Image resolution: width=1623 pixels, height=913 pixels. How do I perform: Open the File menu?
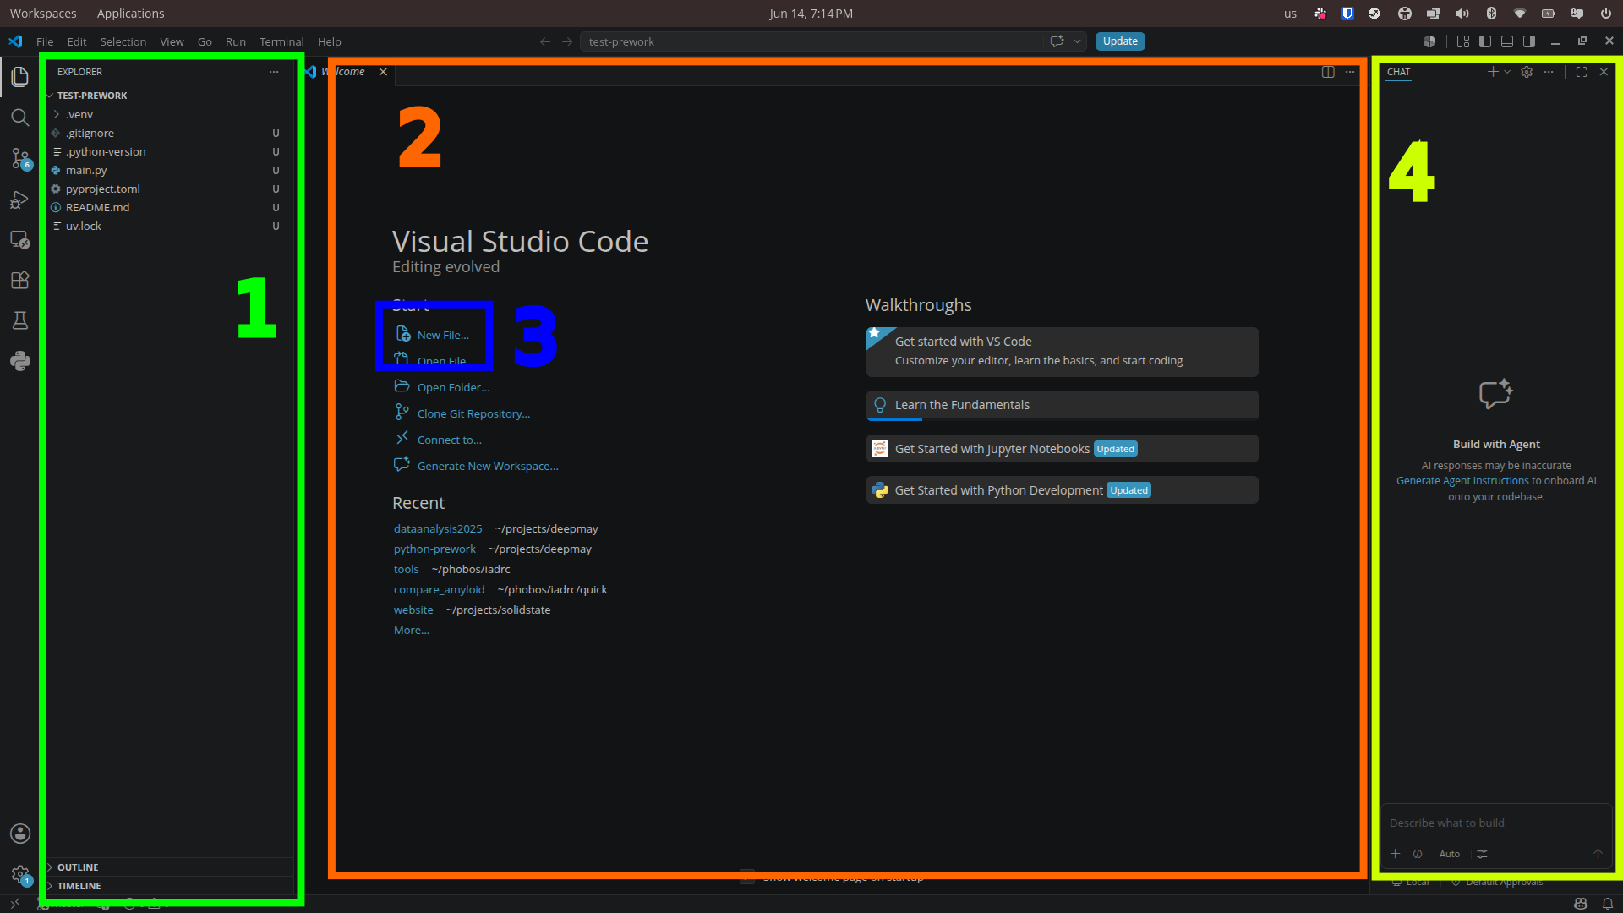[x=45, y=41]
